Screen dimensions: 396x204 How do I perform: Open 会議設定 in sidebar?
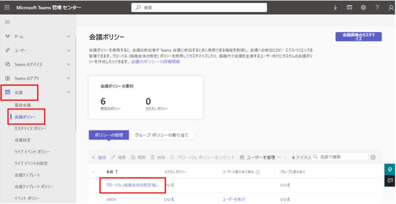pyautogui.click(x=23, y=140)
